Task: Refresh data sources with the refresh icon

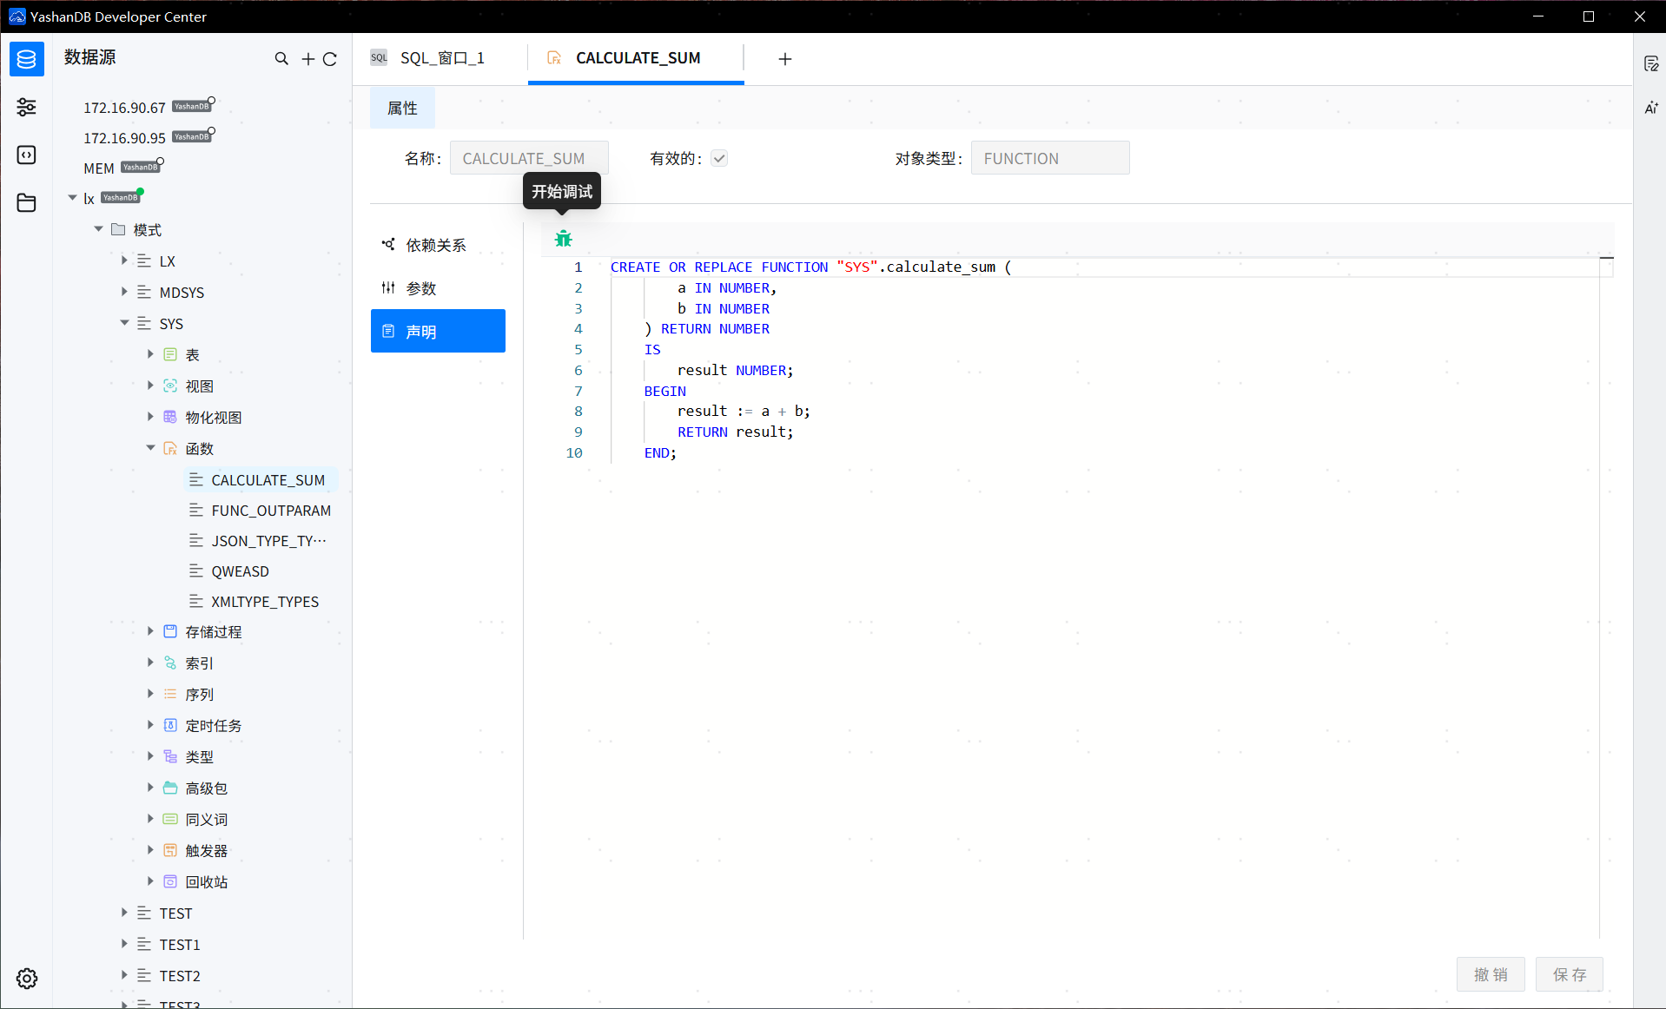Action: (x=331, y=58)
